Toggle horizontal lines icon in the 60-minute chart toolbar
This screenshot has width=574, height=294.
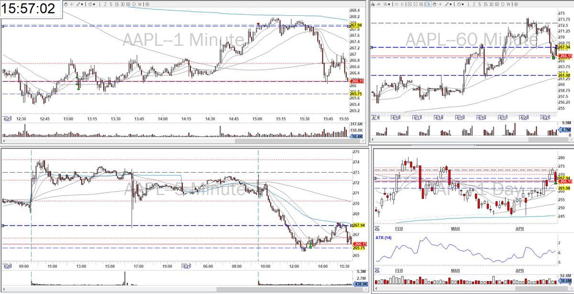397,4
